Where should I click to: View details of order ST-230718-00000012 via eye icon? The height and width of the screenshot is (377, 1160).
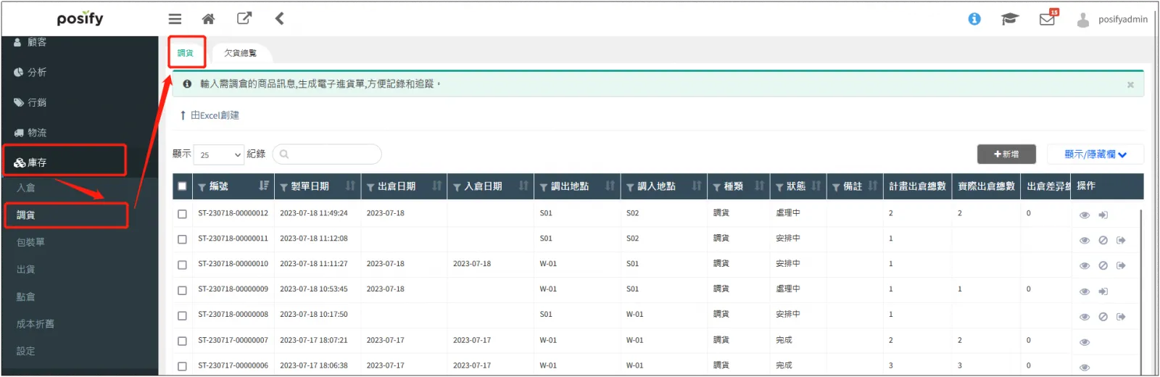tap(1085, 215)
